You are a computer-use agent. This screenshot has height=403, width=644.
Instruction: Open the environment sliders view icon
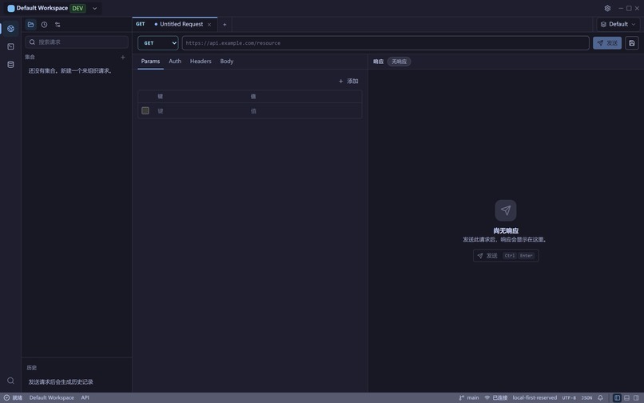pyautogui.click(x=58, y=25)
